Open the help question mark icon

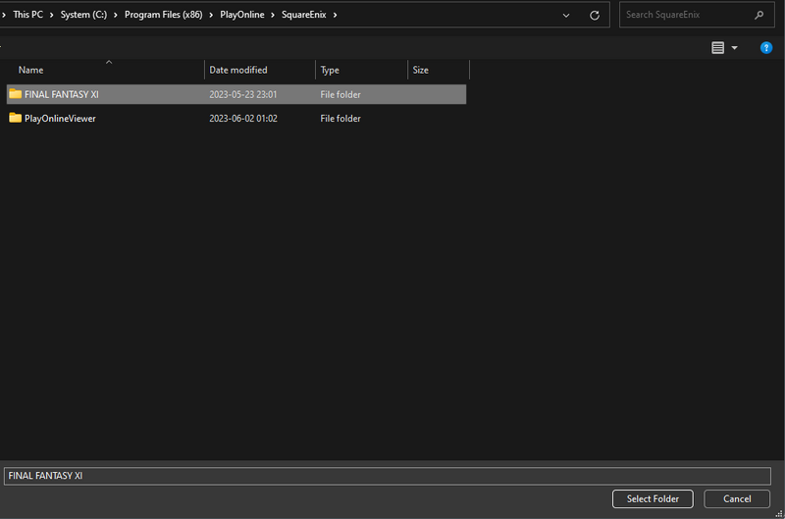click(766, 48)
